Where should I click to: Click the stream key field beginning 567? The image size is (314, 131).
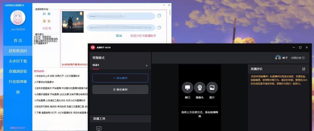pos(121,28)
